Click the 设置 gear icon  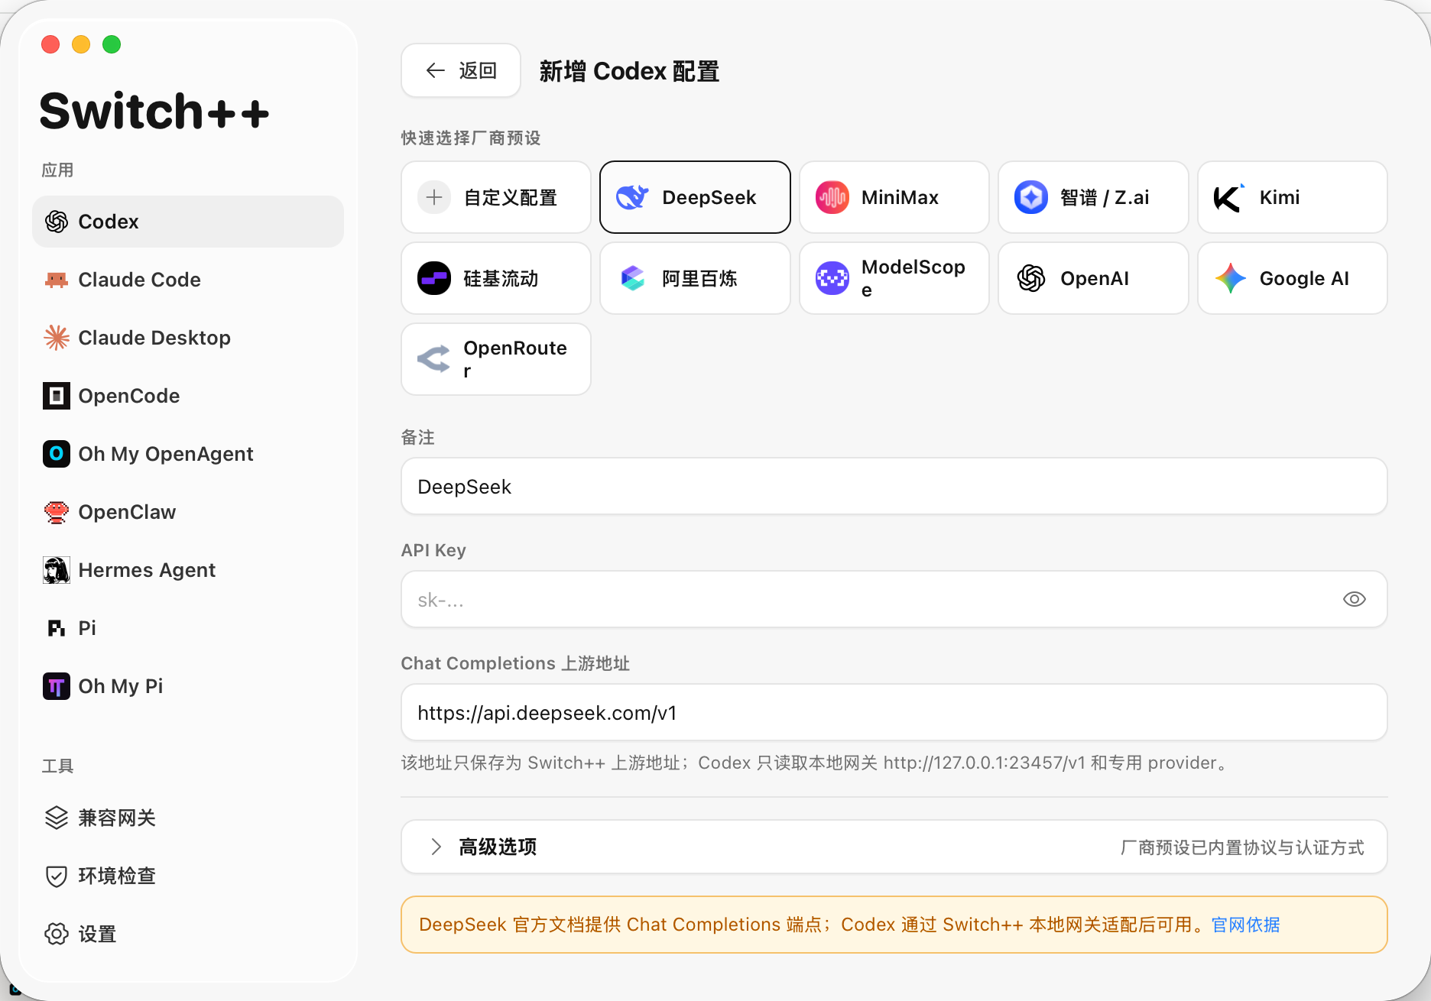(57, 934)
